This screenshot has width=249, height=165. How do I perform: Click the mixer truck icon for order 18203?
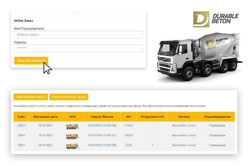tap(72, 126)
